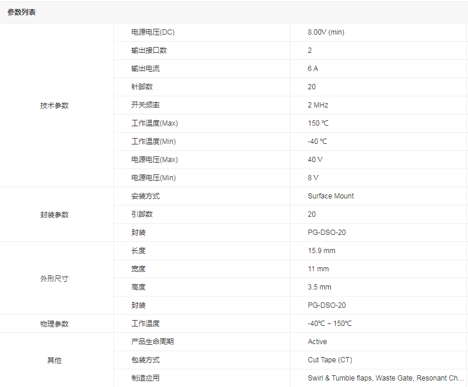Image resolution: width=468 pixels, height=387 pixels.
Task: Click the 宽度 dimension label
Action: (138, 269)
